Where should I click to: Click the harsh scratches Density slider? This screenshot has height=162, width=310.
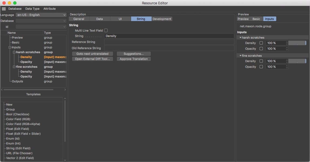(x=297, y=43)
